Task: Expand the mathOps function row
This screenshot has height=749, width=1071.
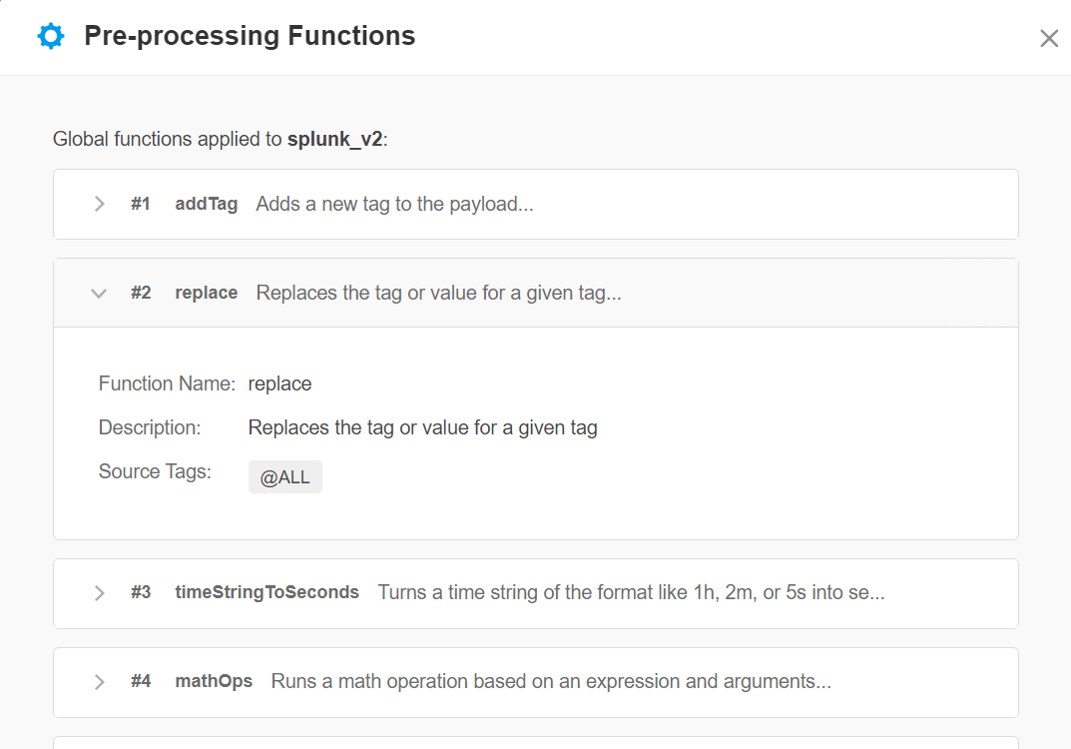Action: pyautogui.click(x=98, y=682)
